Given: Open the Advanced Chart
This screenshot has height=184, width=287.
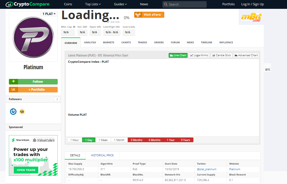Looking at the screenshot, I should pyautogui.click(x=246, y=55).
